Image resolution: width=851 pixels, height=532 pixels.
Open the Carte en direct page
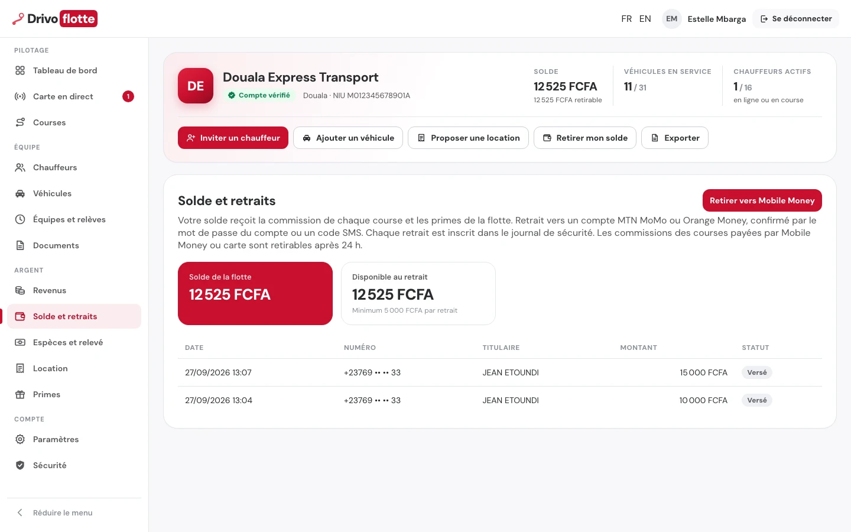74,96
